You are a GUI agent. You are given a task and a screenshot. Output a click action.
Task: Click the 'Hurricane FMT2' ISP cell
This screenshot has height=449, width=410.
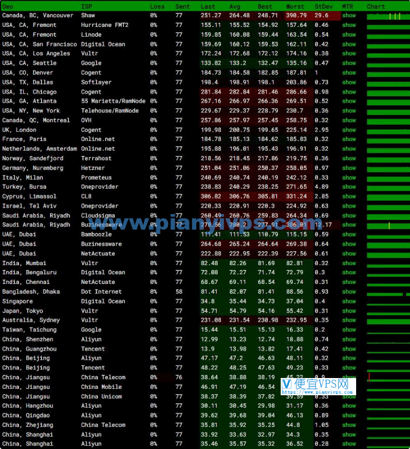[105, 25]
